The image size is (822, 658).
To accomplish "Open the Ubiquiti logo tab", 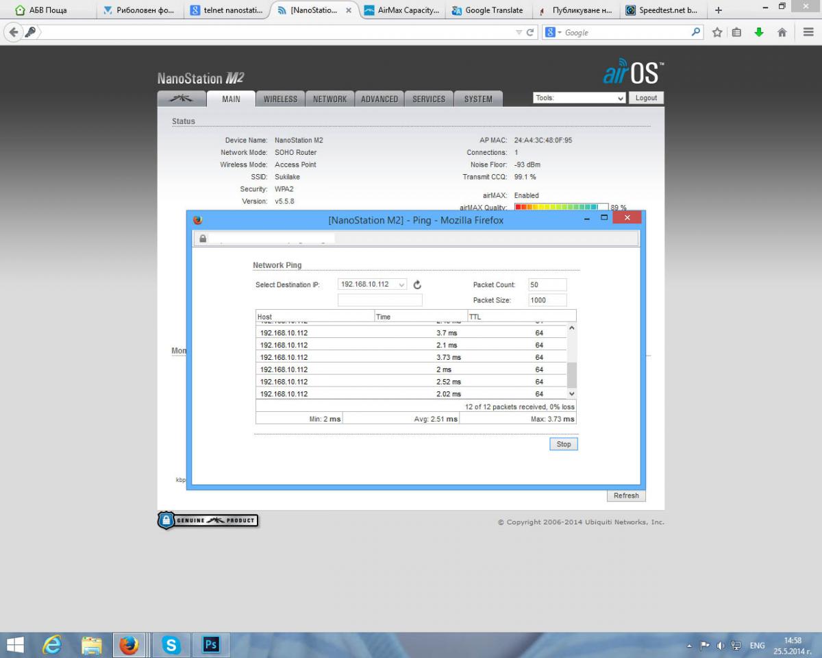I will tap(182, 99).
